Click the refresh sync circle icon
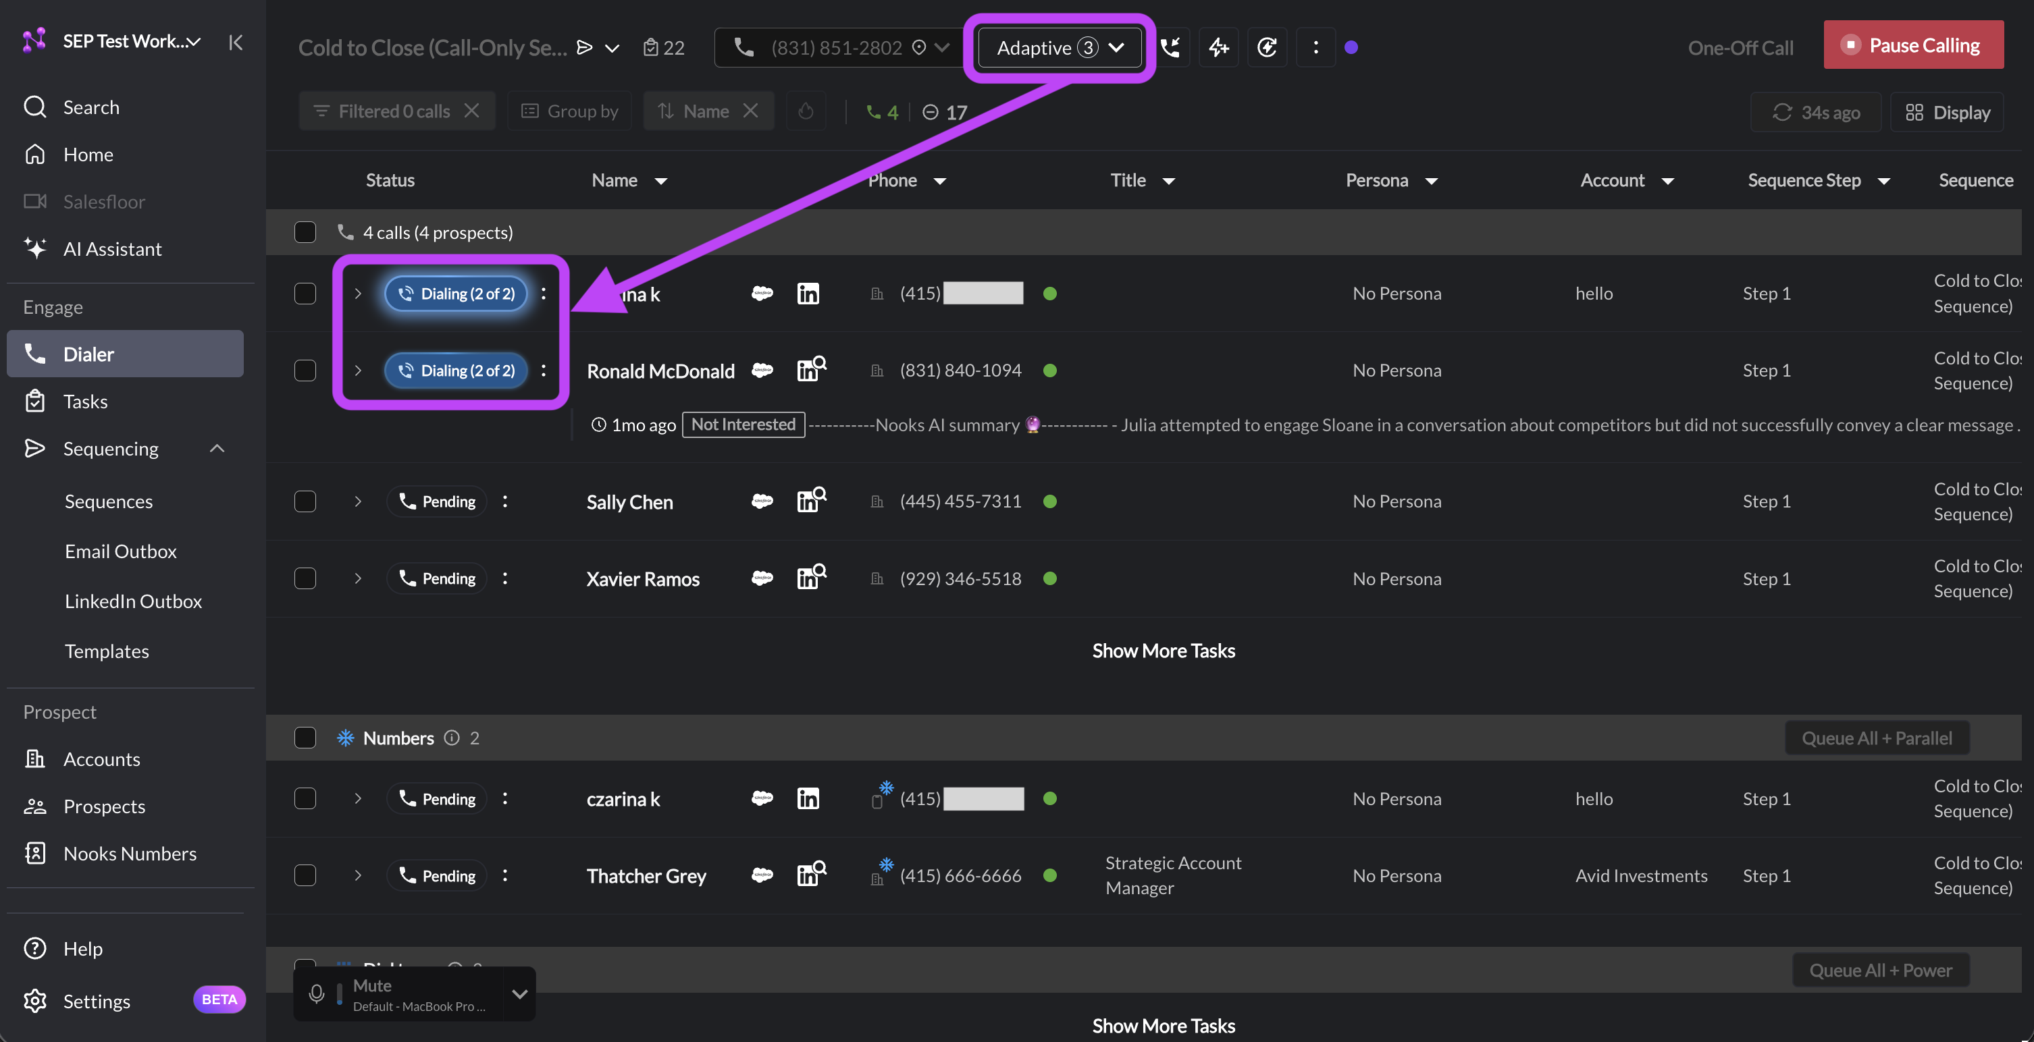The height and width of the screenshot is (1042, 2034). [1268, 47]
